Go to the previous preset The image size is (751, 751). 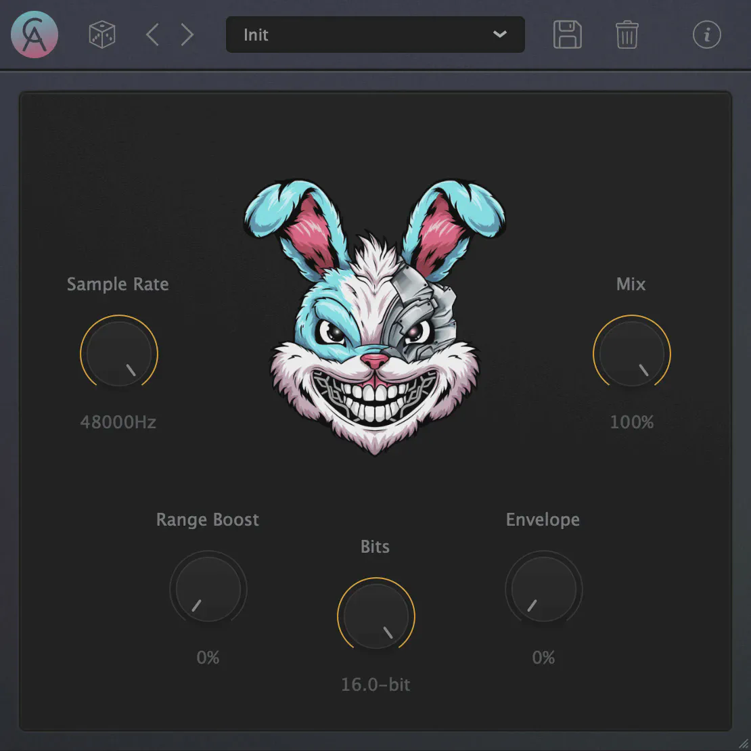click(153, 35)
